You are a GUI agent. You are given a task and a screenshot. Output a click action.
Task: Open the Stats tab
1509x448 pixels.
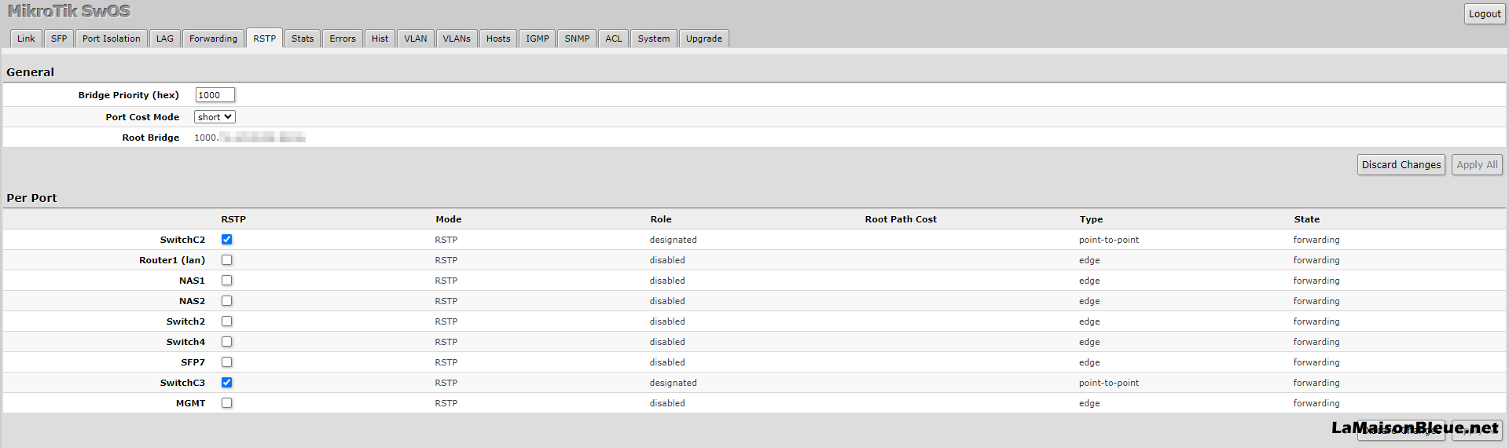303,39
